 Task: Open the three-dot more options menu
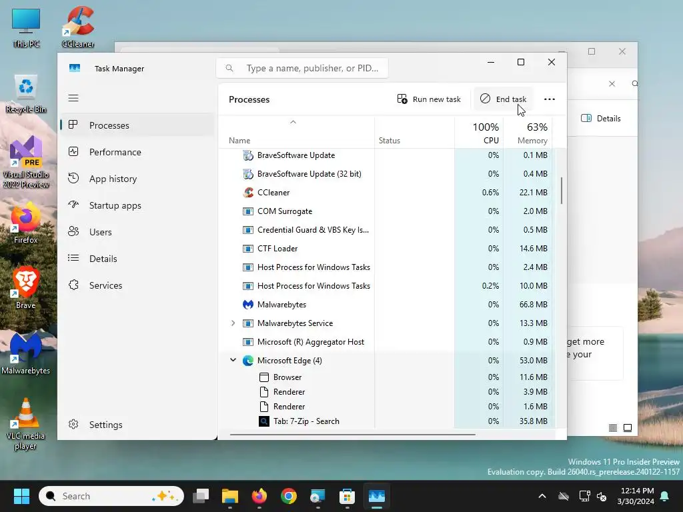[550, 99]
